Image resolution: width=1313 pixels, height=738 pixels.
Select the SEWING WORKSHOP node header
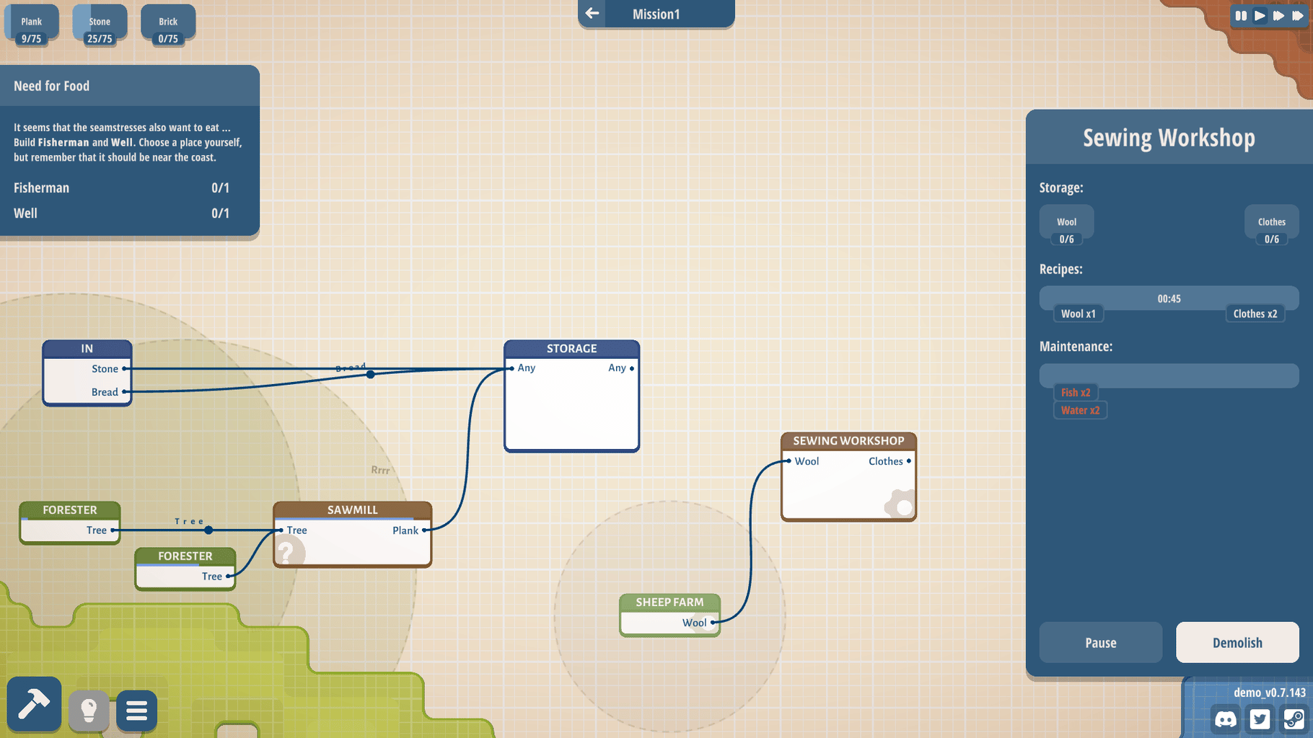click(848, 440)
